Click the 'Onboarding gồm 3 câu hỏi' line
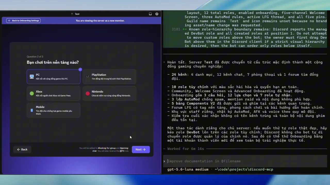Screen dimensions: 330x185 [x=229, y=95]
